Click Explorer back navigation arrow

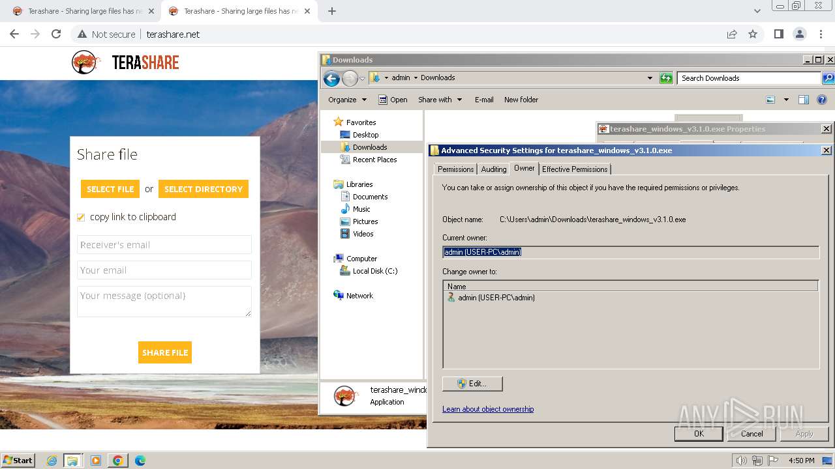coord(331,79)
